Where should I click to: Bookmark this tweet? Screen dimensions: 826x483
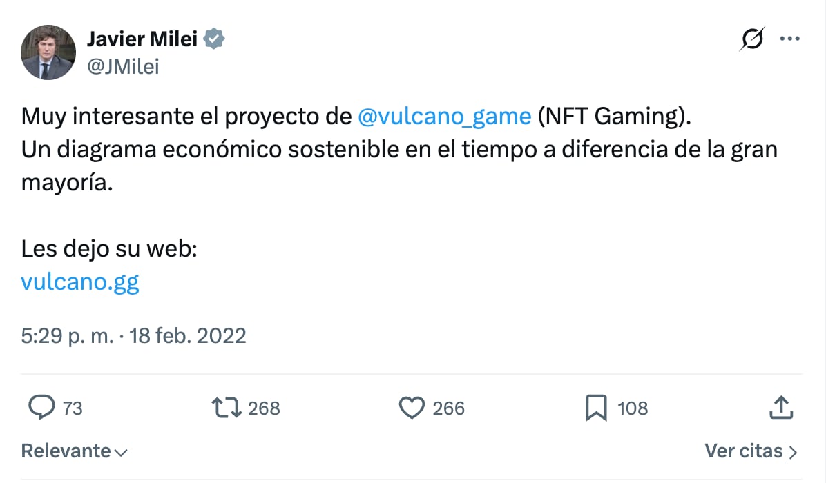pyautogui.click(x=595, y=408)
